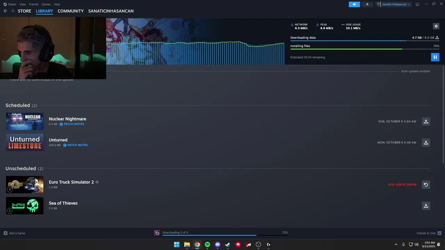Open Nuclear Nightmare patch notes
This screenshot has width=445, height=250.
pyautogui.click(x=72, y=124)
